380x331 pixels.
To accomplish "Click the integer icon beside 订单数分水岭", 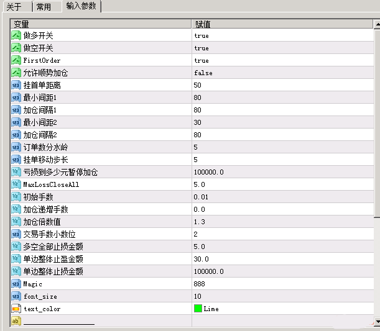I will tap(16, 147).
